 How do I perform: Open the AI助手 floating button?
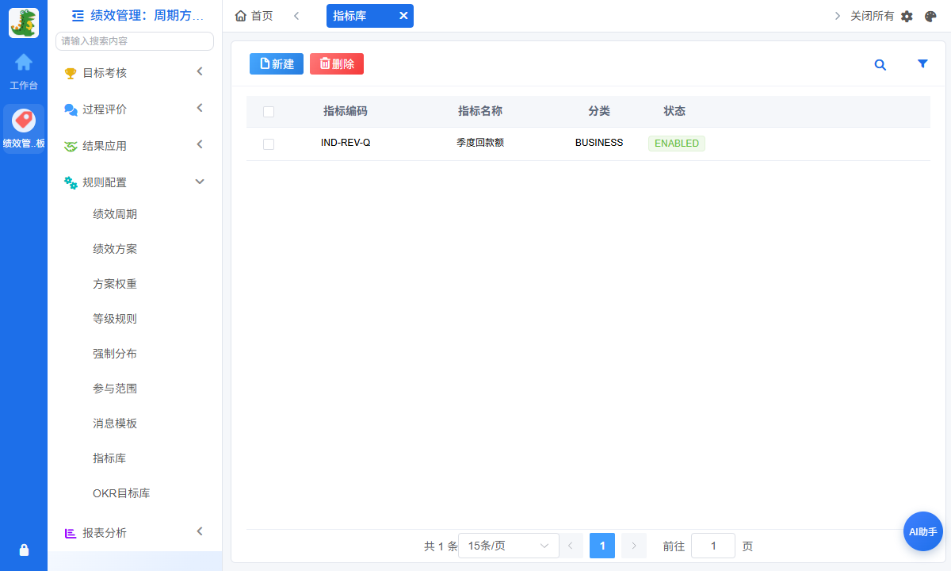(923, 531)
